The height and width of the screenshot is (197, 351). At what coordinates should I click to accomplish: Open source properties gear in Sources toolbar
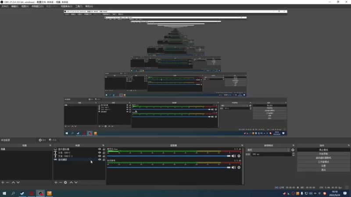tap(65, 183)
